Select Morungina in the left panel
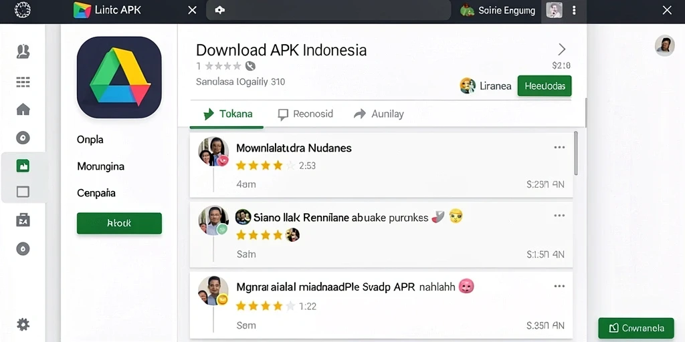The width and height of the screenshot is (685, 342). coord(100,166)
